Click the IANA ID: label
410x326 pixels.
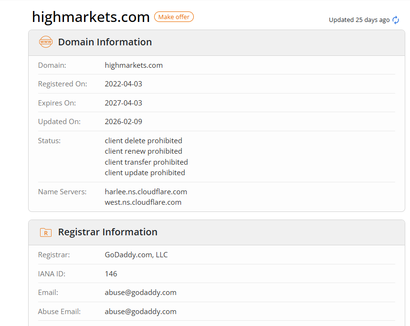click(x=52, y=273)
